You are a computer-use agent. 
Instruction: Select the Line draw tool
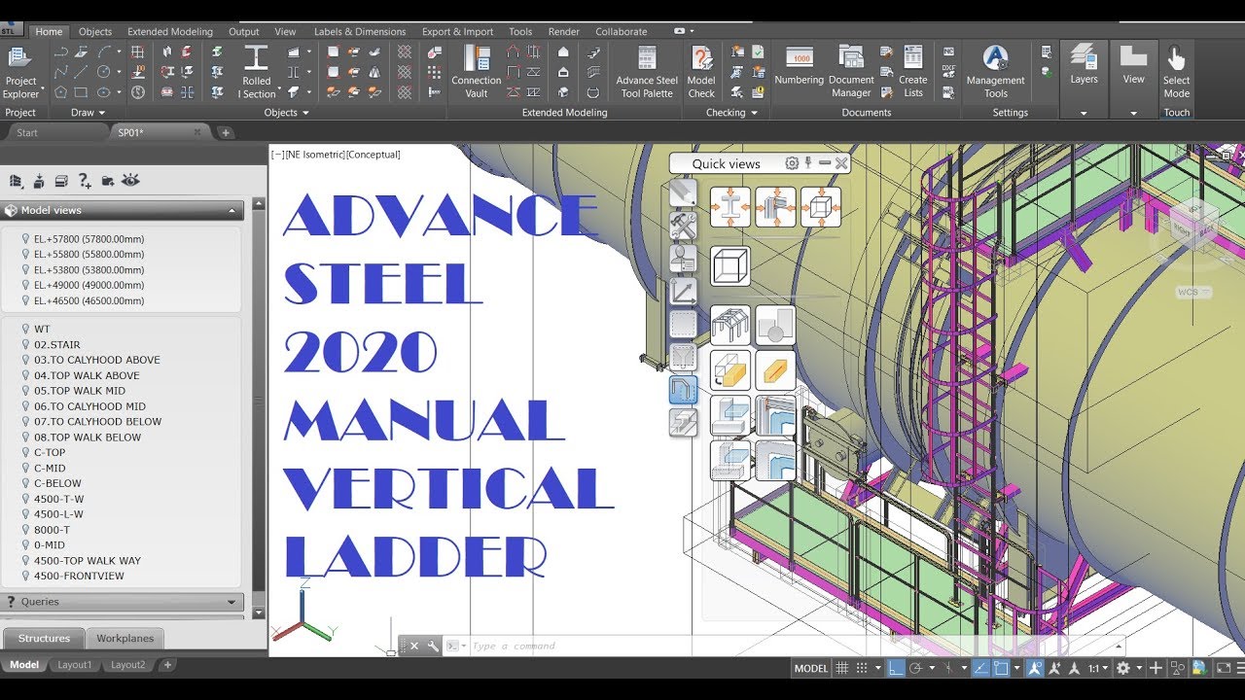(82, 72)
